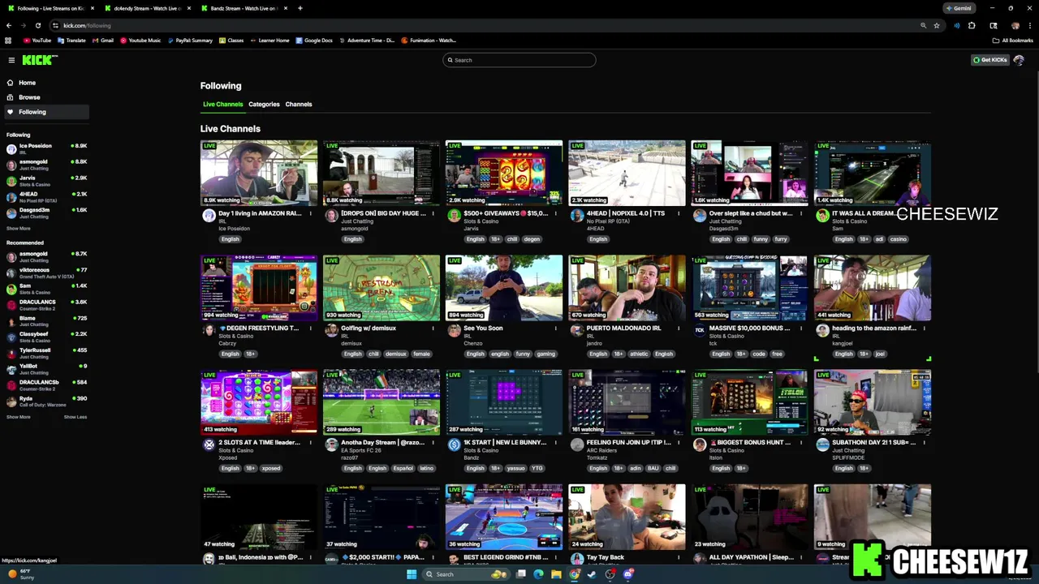
Task: Open options menu for 2 SLOTS AT A TIME
Action: pos(311,443)
